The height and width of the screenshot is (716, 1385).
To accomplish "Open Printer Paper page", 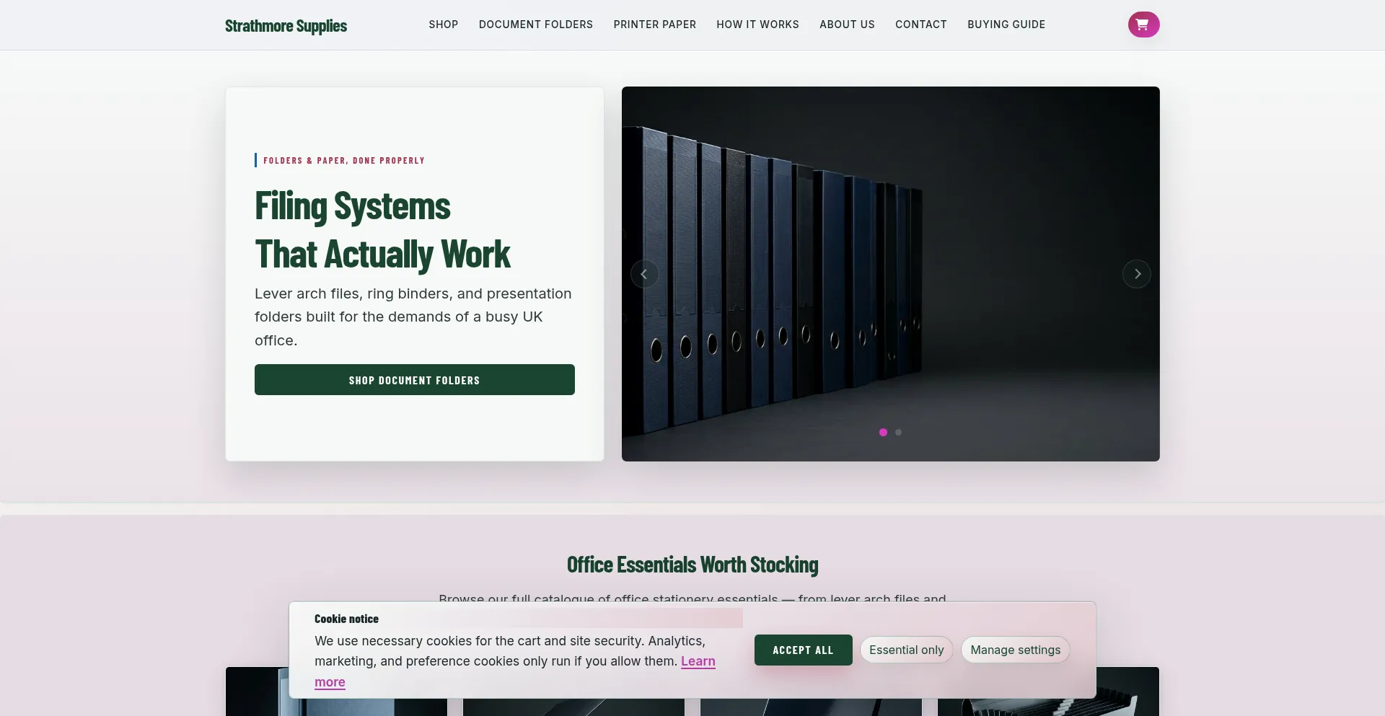I will [x=655, y=25].
